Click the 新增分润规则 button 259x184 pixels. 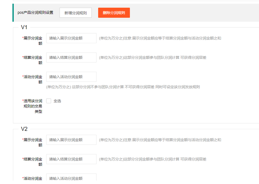[x=76, y=13]
